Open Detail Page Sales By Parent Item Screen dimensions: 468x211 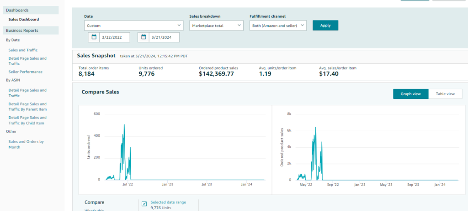click(x=27, y=107)
